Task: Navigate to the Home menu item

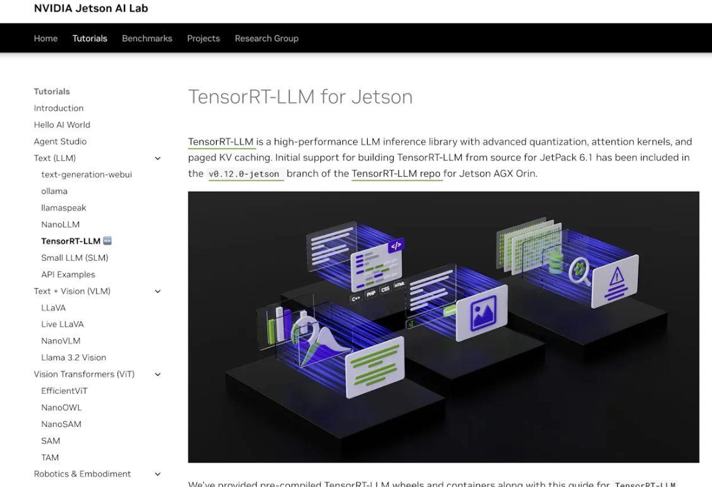Action: pyautogui.click(x=45, y=38)
